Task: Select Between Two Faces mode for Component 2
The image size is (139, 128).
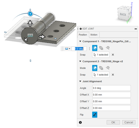Action: pos(101,68)
